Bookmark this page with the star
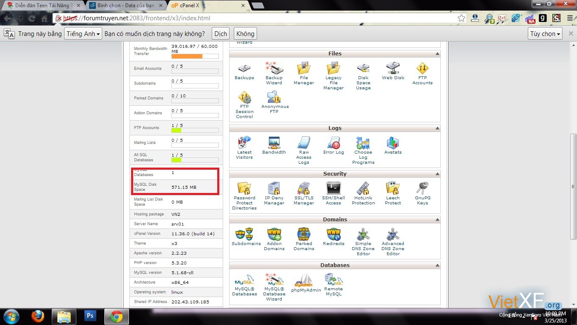This screenshot has height=325, width=577. [x=461, y=18]
